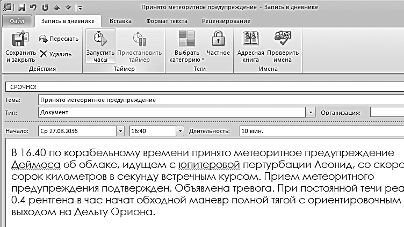Open the Файл tab
Screen dimensions: 404x227
pyautogui.click(x=17, y=21)
